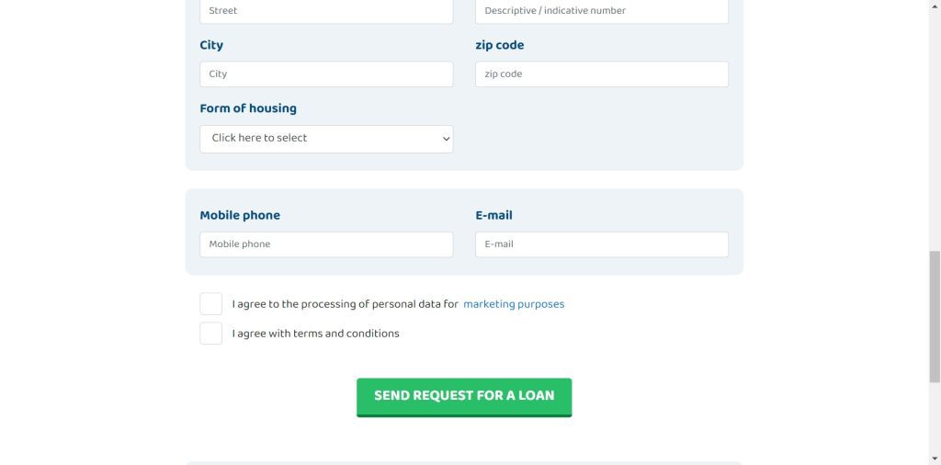Click the Mobile phone input field
This screenshot has width=941, height=465.
tap(326, 244)
